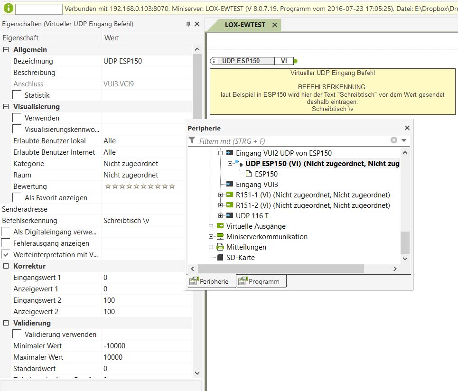Select the ESP150 document icon in tree
This screenshot has height=391, width=458.
click(x=248, y=174)
